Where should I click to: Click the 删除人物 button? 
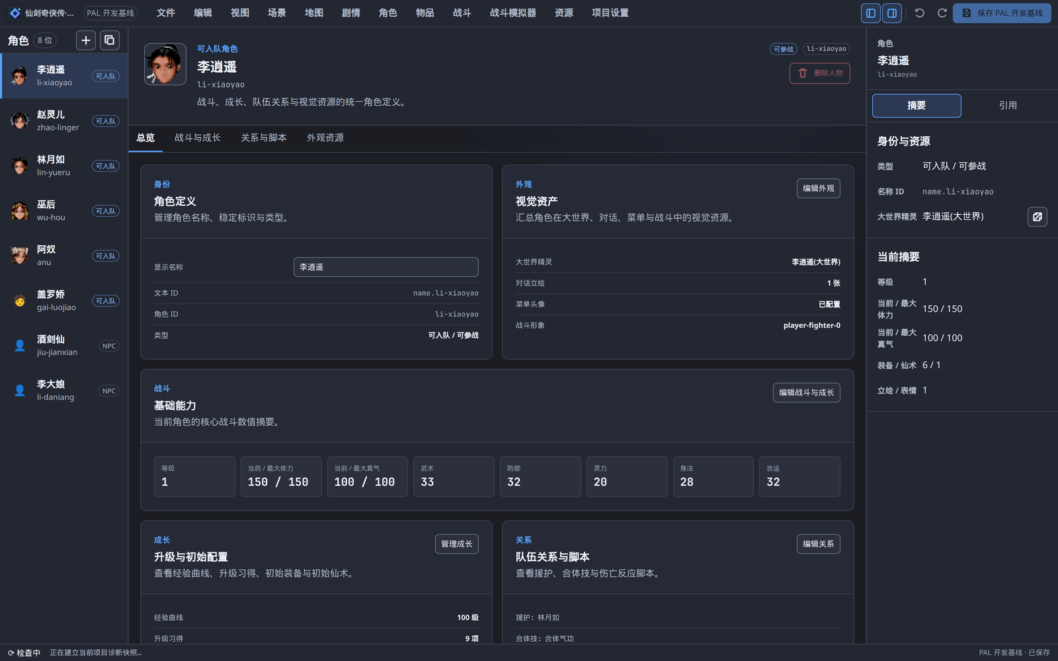click(x=820, y=73)
